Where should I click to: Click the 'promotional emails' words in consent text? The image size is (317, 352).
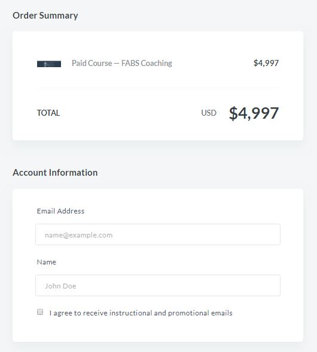pyautogui.click(x=200, y=313)
